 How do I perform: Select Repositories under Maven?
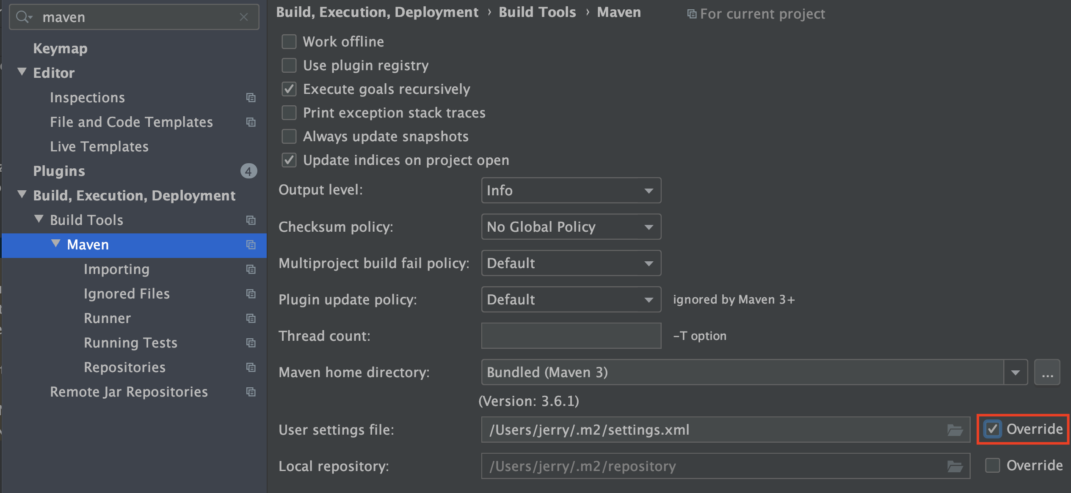[125, 367]
